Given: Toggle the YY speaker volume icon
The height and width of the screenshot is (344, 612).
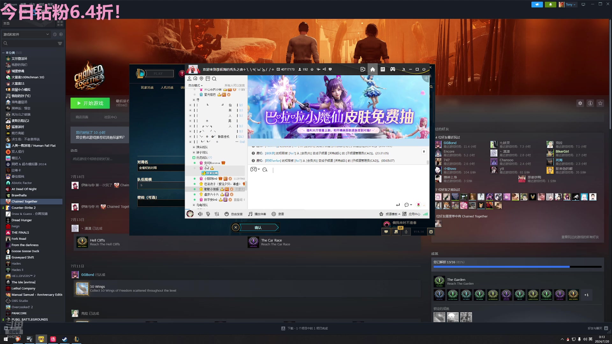Looking at the screenshot, I should click(200, 214).
